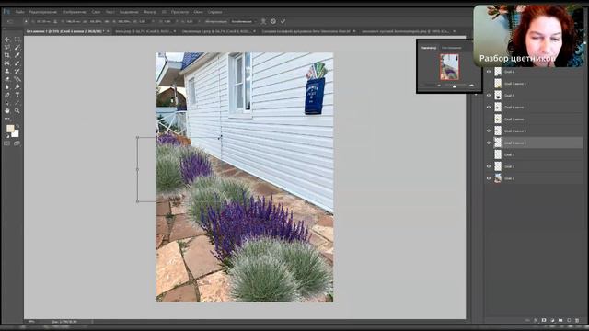Screen dimensions: 589x331
Task: Select the Path Selection arrow tool
Action: pyautogui.click(x=7, y=102)
